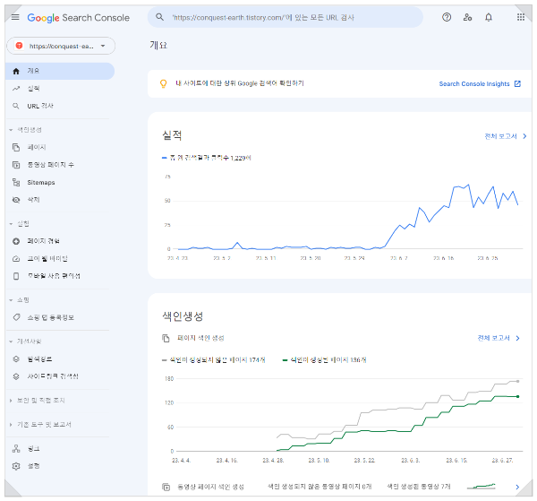Click the 색인생성 card heading
This screenshot has width=537, height=501.
tap(183, 316)
